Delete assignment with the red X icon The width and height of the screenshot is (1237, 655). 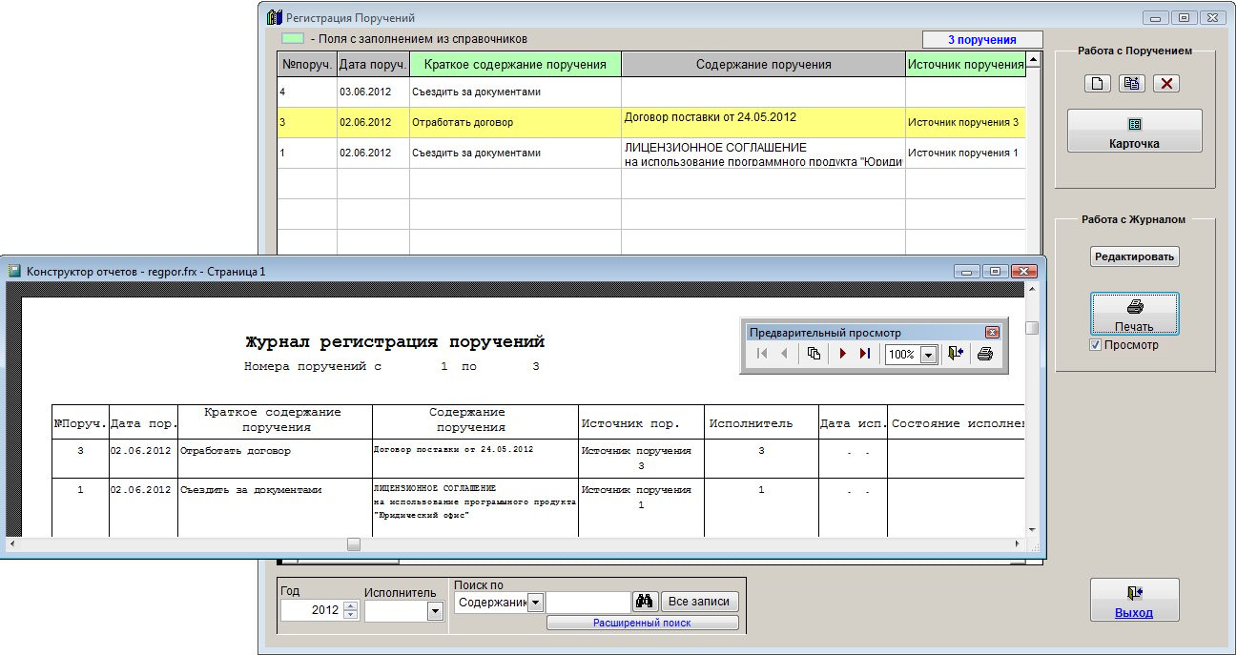pos(1165,84)
